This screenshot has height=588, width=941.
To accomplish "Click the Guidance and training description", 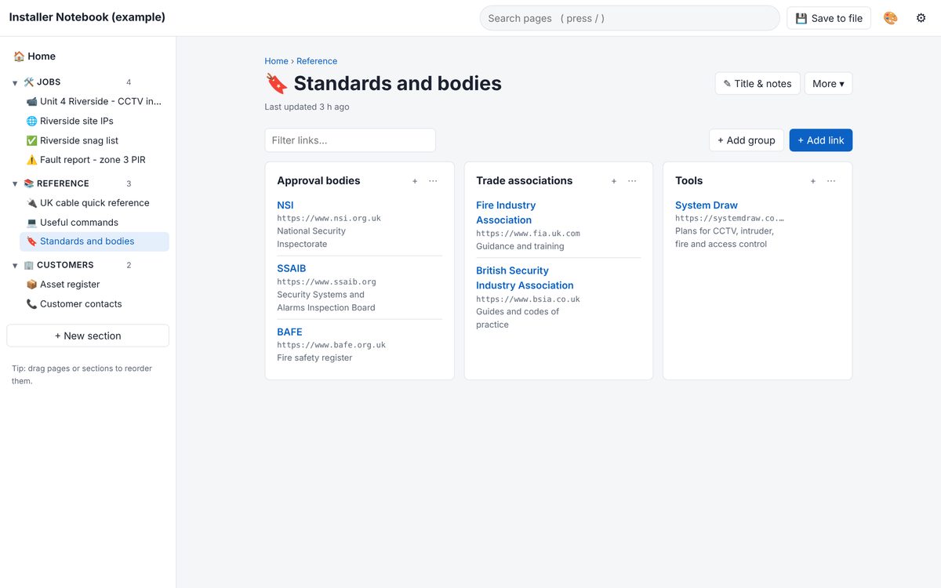I will 520,246.
